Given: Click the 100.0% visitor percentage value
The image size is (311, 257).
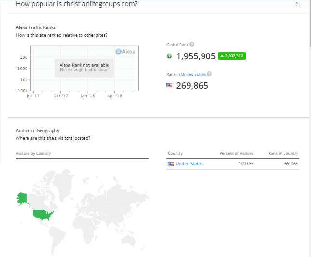Looking at the screenshot, I should [x=246, y=164].
